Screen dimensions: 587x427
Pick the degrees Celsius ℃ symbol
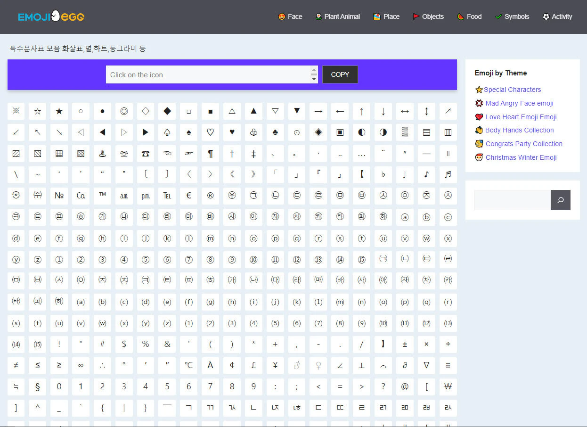[x=188, y=365]
